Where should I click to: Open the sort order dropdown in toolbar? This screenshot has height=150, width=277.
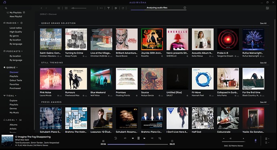click(101, 8)
